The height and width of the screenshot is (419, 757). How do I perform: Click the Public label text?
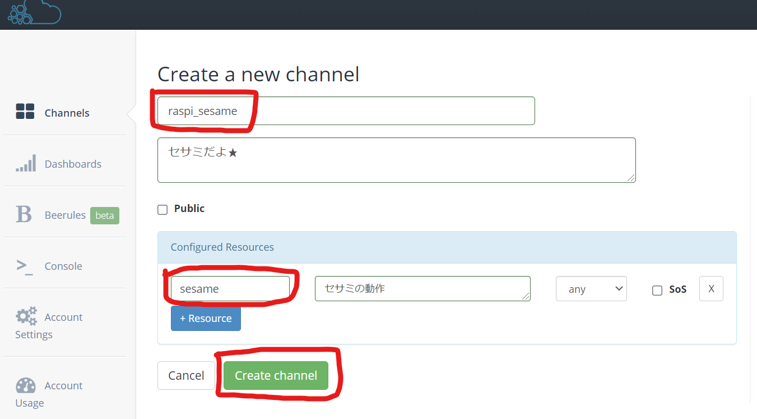click(189, 208)
